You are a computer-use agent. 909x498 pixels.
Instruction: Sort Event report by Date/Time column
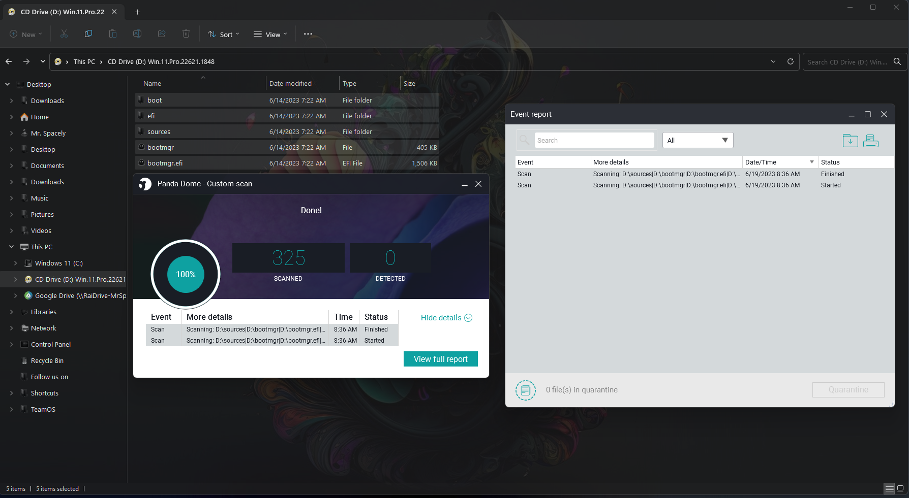(780, 162)
